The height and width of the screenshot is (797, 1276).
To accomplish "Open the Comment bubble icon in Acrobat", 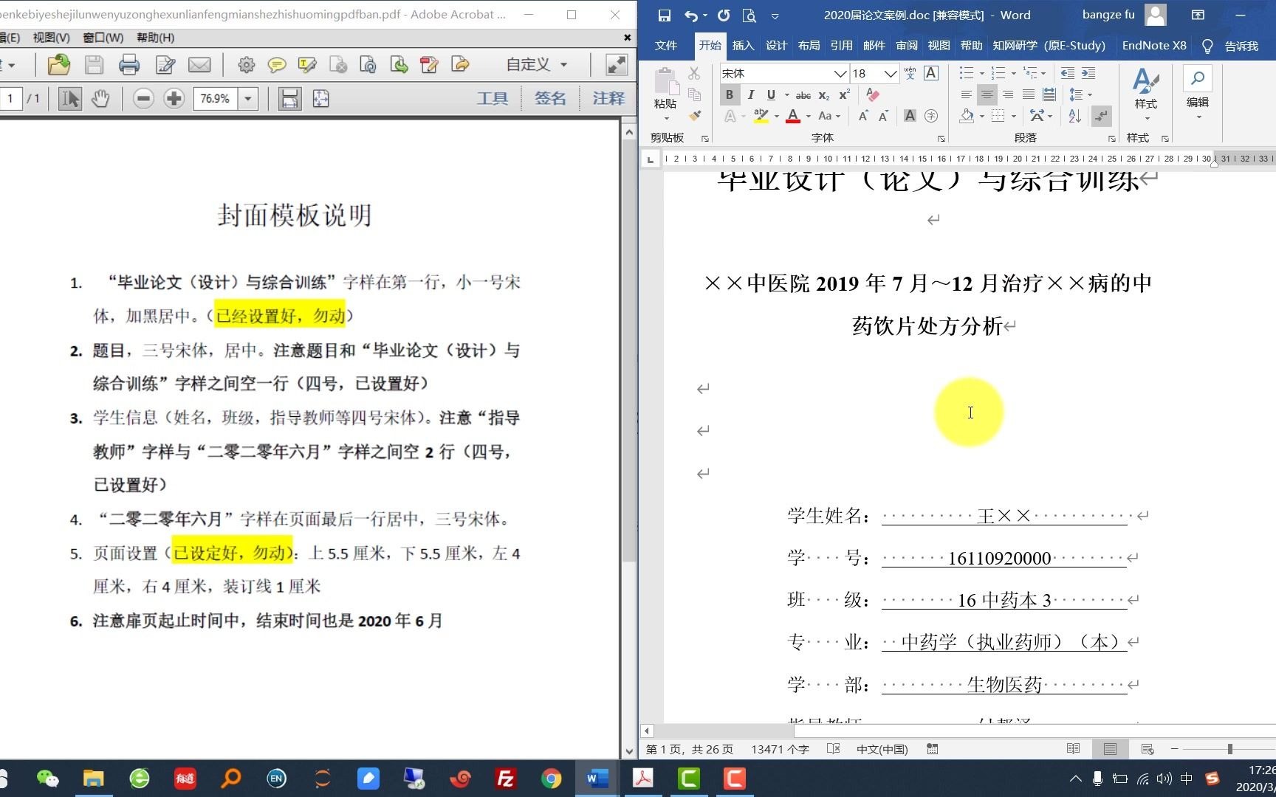I will [x=277, y=65].
